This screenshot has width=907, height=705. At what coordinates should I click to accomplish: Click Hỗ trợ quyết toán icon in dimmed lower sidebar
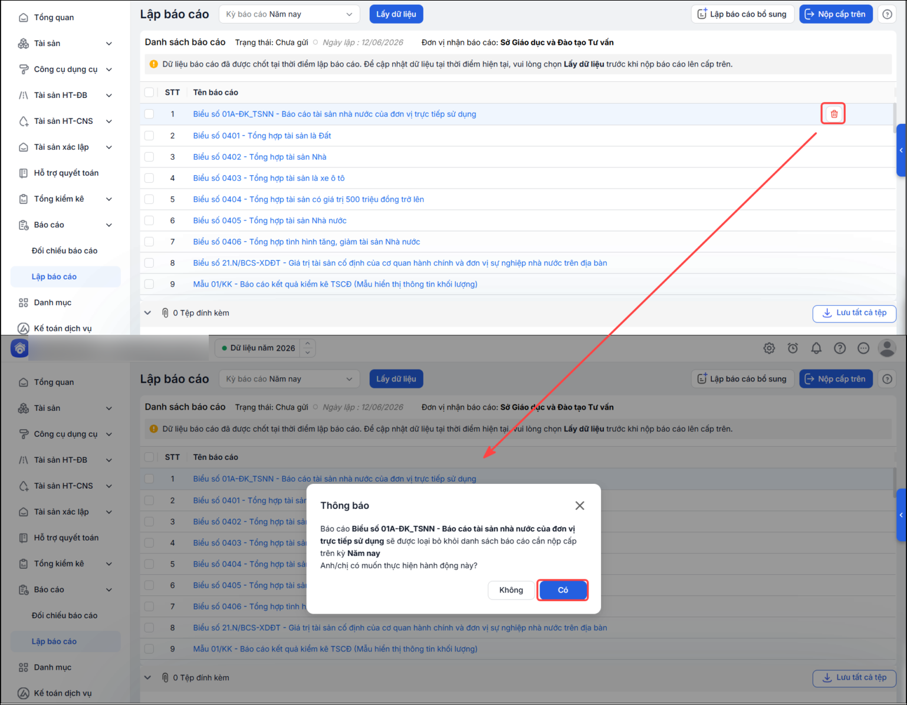pyautogui.click(x=23, y=538)
